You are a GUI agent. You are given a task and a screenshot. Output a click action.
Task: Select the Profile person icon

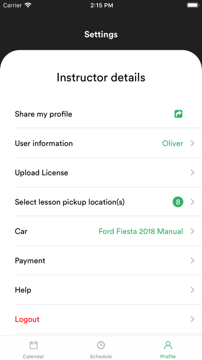tap(168, 345)
